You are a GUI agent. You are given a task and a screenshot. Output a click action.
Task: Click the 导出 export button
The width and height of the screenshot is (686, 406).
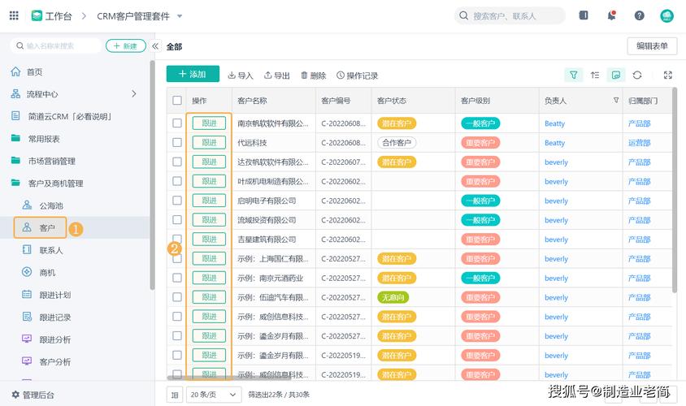277,76
